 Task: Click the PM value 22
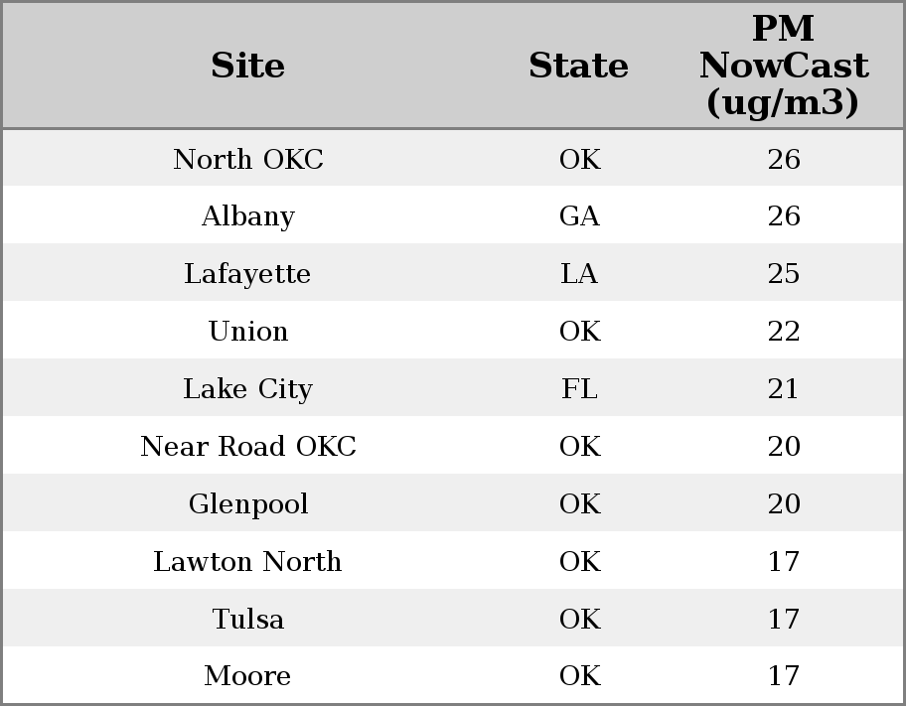click(784, 332)
